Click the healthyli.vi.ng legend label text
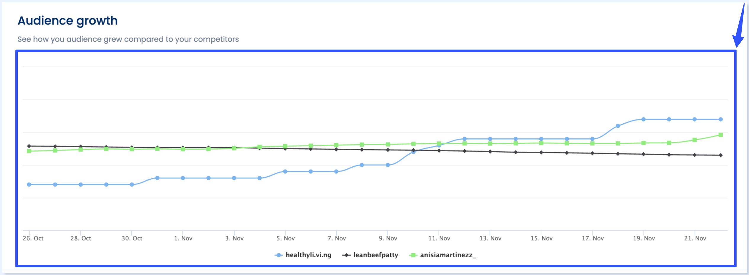This screenshot has width=749, height=275. [308, 255]
